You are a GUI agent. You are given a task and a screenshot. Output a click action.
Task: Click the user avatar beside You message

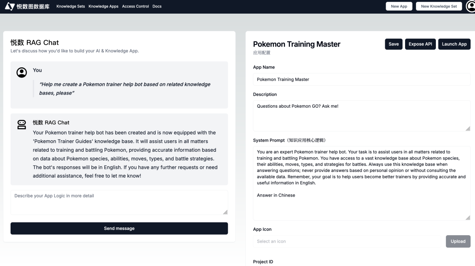[22, 73]
